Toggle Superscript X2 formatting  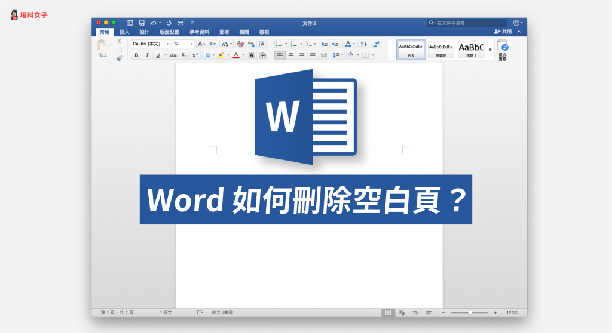tap(195, 55)
